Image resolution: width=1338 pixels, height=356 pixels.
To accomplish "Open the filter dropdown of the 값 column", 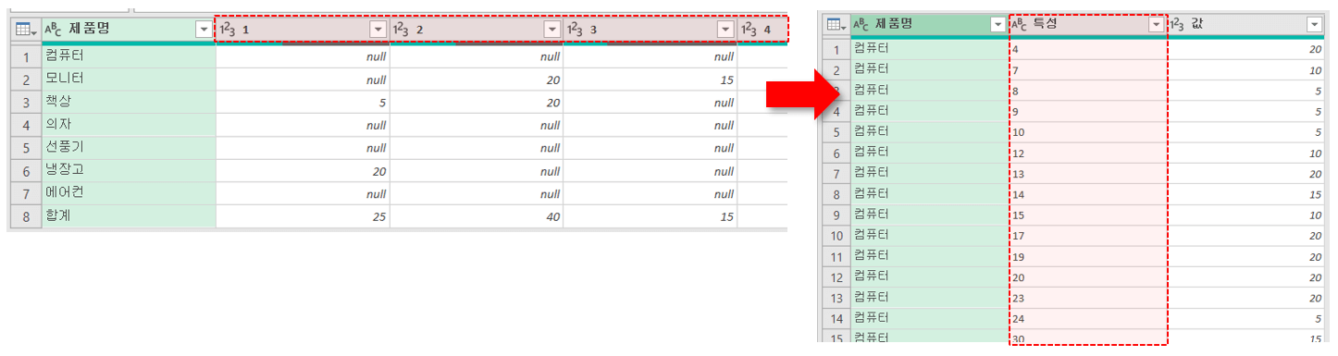I will (1314, 25).
